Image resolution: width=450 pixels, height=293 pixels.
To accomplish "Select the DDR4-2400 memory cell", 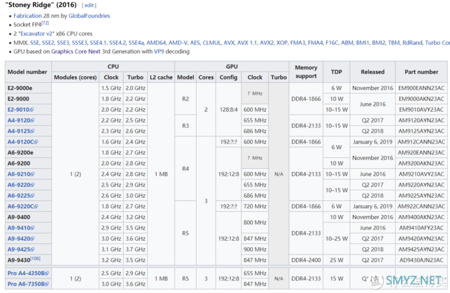I will pyautogui.click(x=306, y=261).
